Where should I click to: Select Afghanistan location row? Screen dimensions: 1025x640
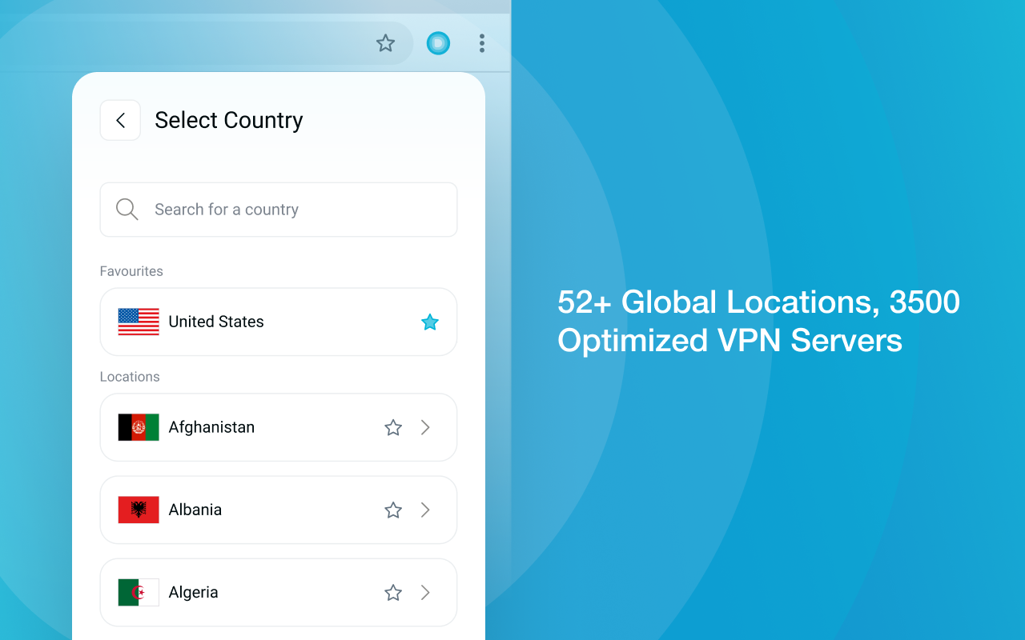pos(279,427)
